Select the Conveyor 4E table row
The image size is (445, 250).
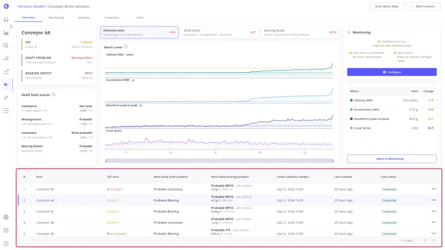point(229,189)
